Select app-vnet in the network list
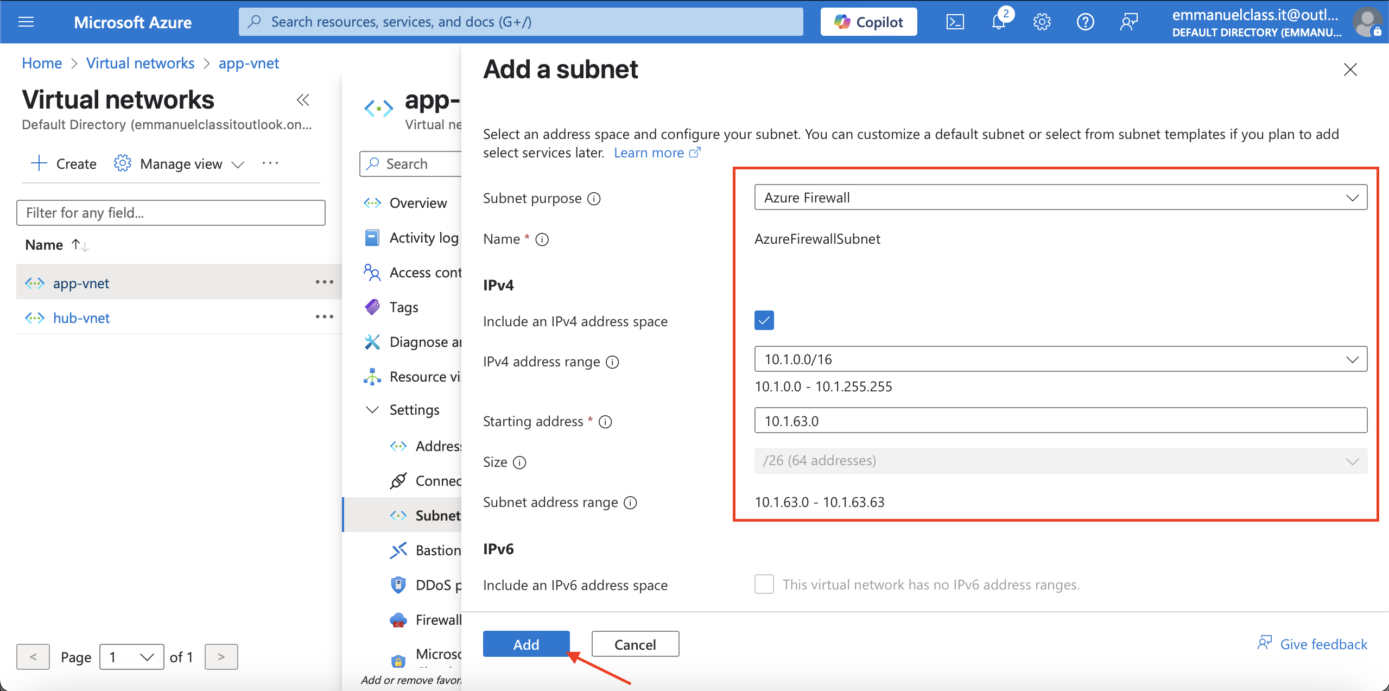 81,283
